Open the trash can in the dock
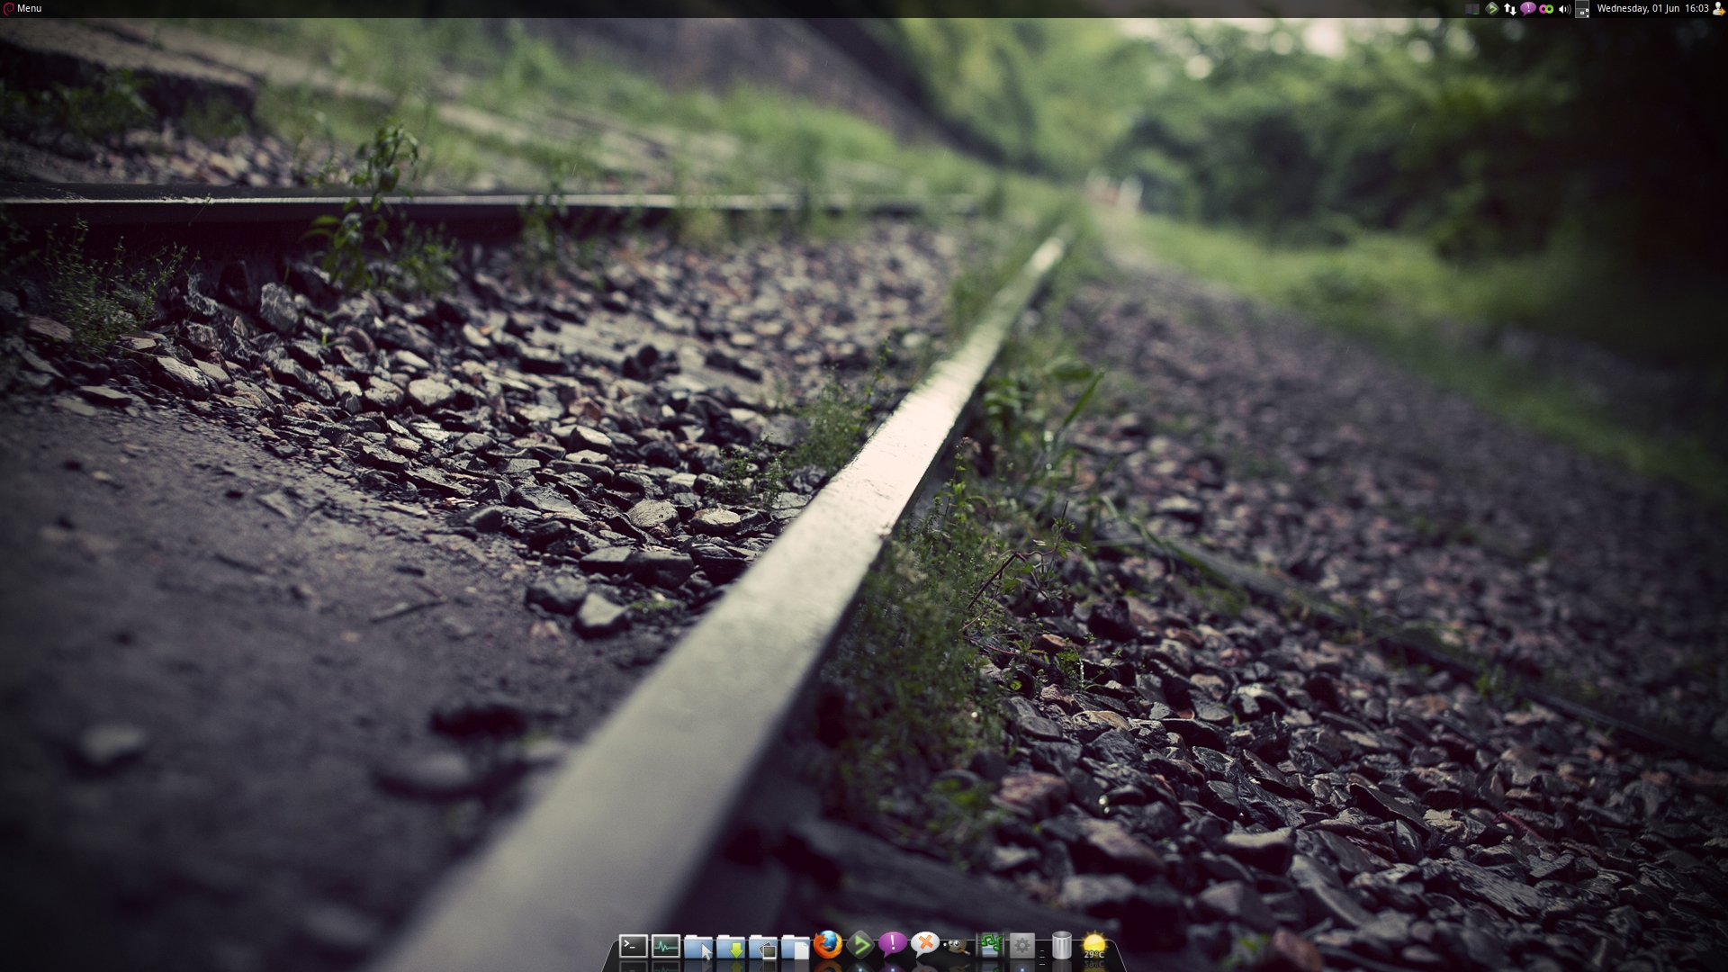This screenshot has width=1728, height=972. (x=1062, y=945)
